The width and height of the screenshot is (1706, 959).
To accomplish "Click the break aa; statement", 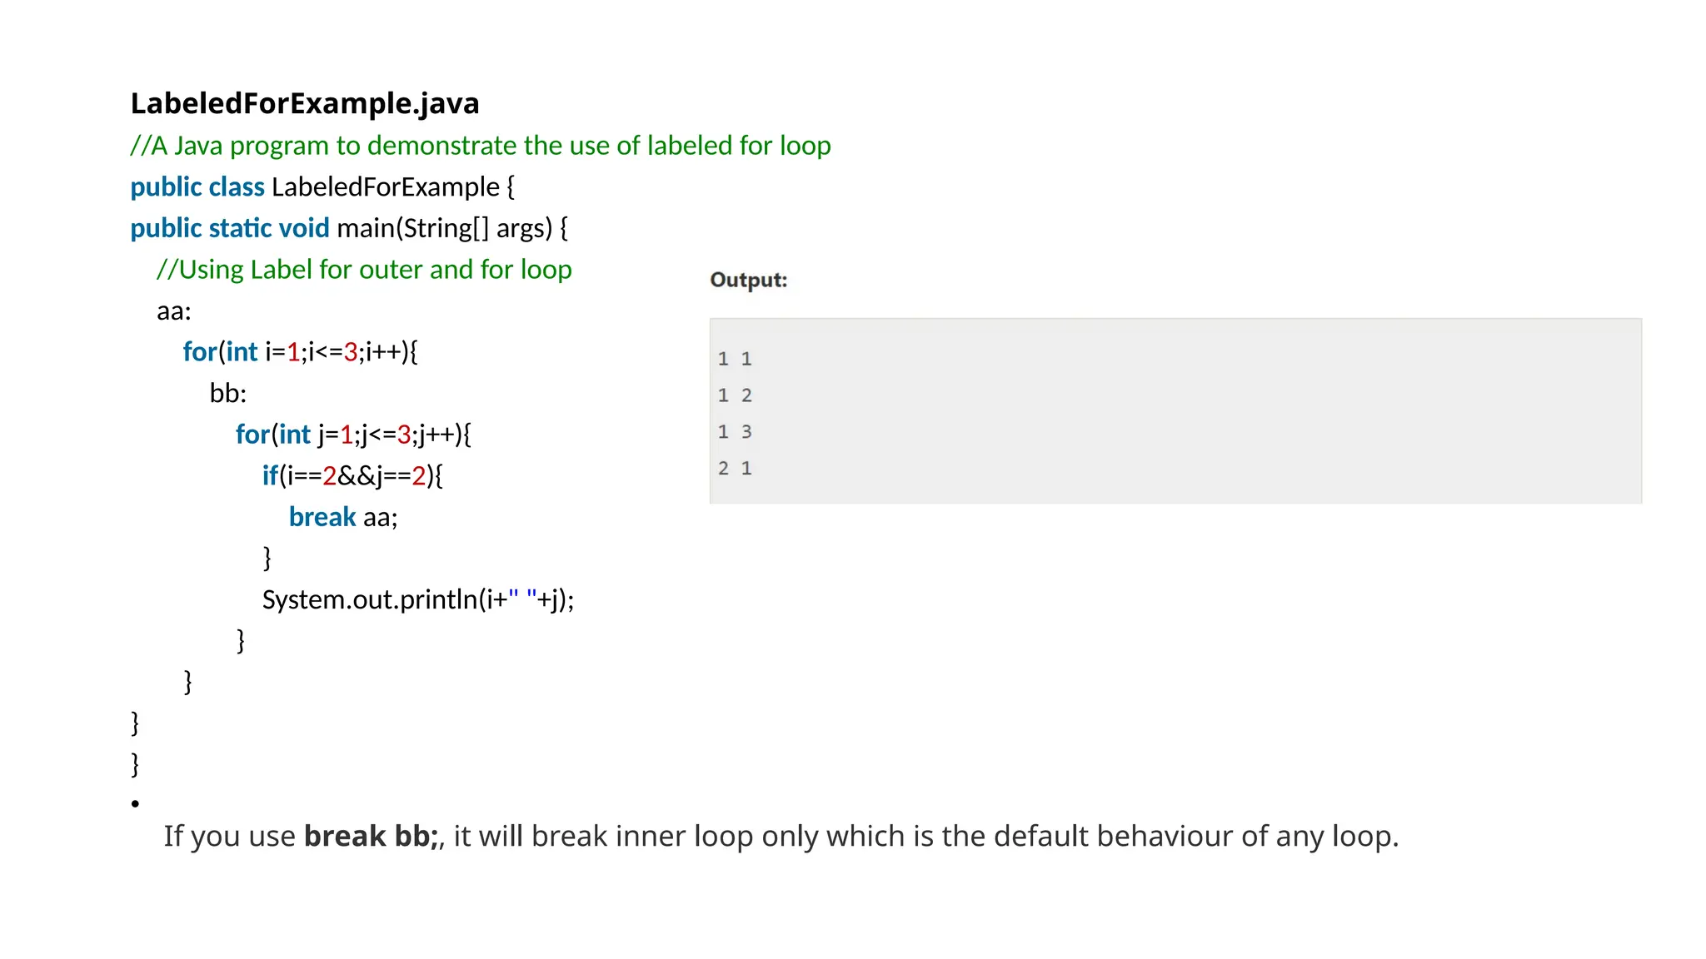I will click(343, 517).
